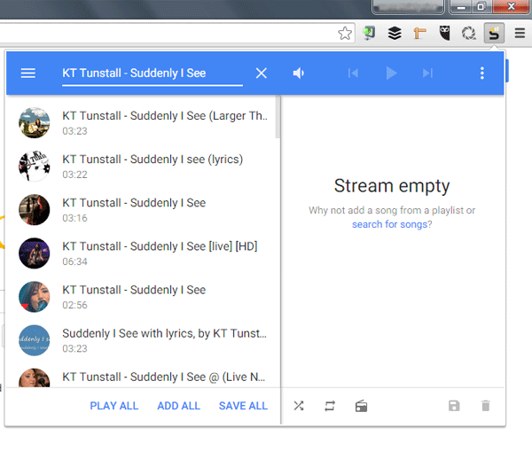Screen dimensions: 532x459
Task: Click thumbnail of the 03:22 lyrics result
Action: click(34, 166)
